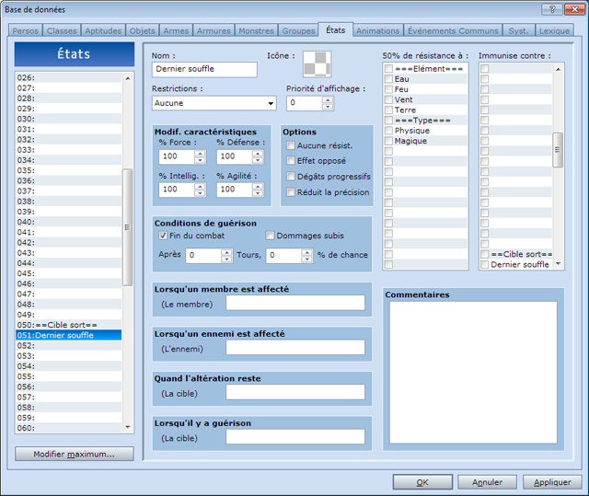Screen dimensions: 589x496
Task: Click the help question mark button
Action: coord(552,9)
